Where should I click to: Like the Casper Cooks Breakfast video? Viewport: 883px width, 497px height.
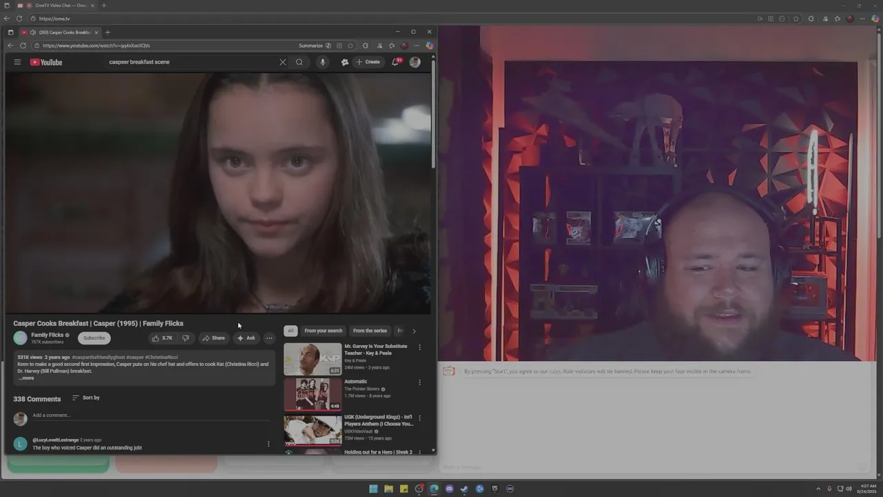point(162,338)
